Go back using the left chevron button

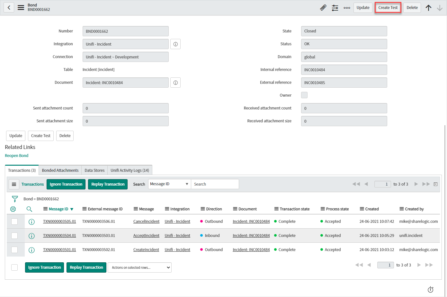(9, 8)
